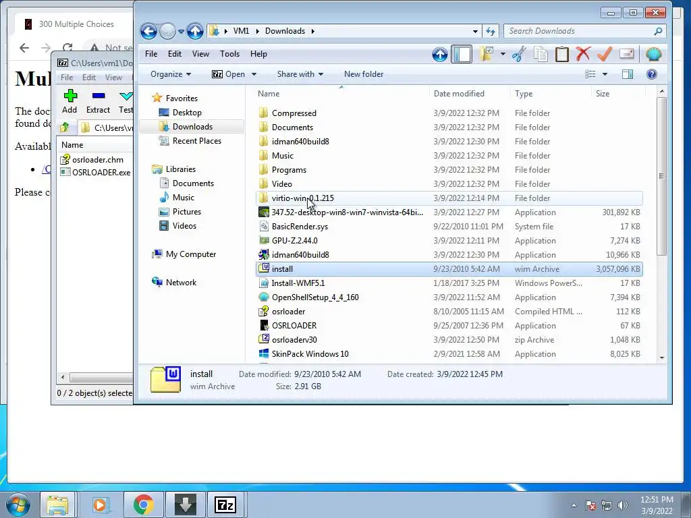Click the Copy pages icon
Screen dimensions: 691x518
coord(541,54)
